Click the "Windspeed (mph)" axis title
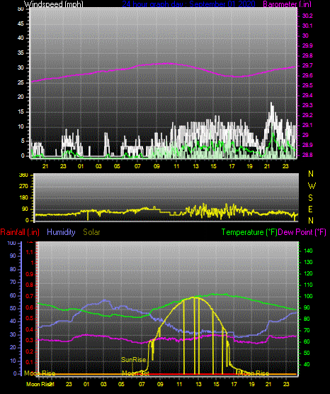 click(x=54, y=4)
